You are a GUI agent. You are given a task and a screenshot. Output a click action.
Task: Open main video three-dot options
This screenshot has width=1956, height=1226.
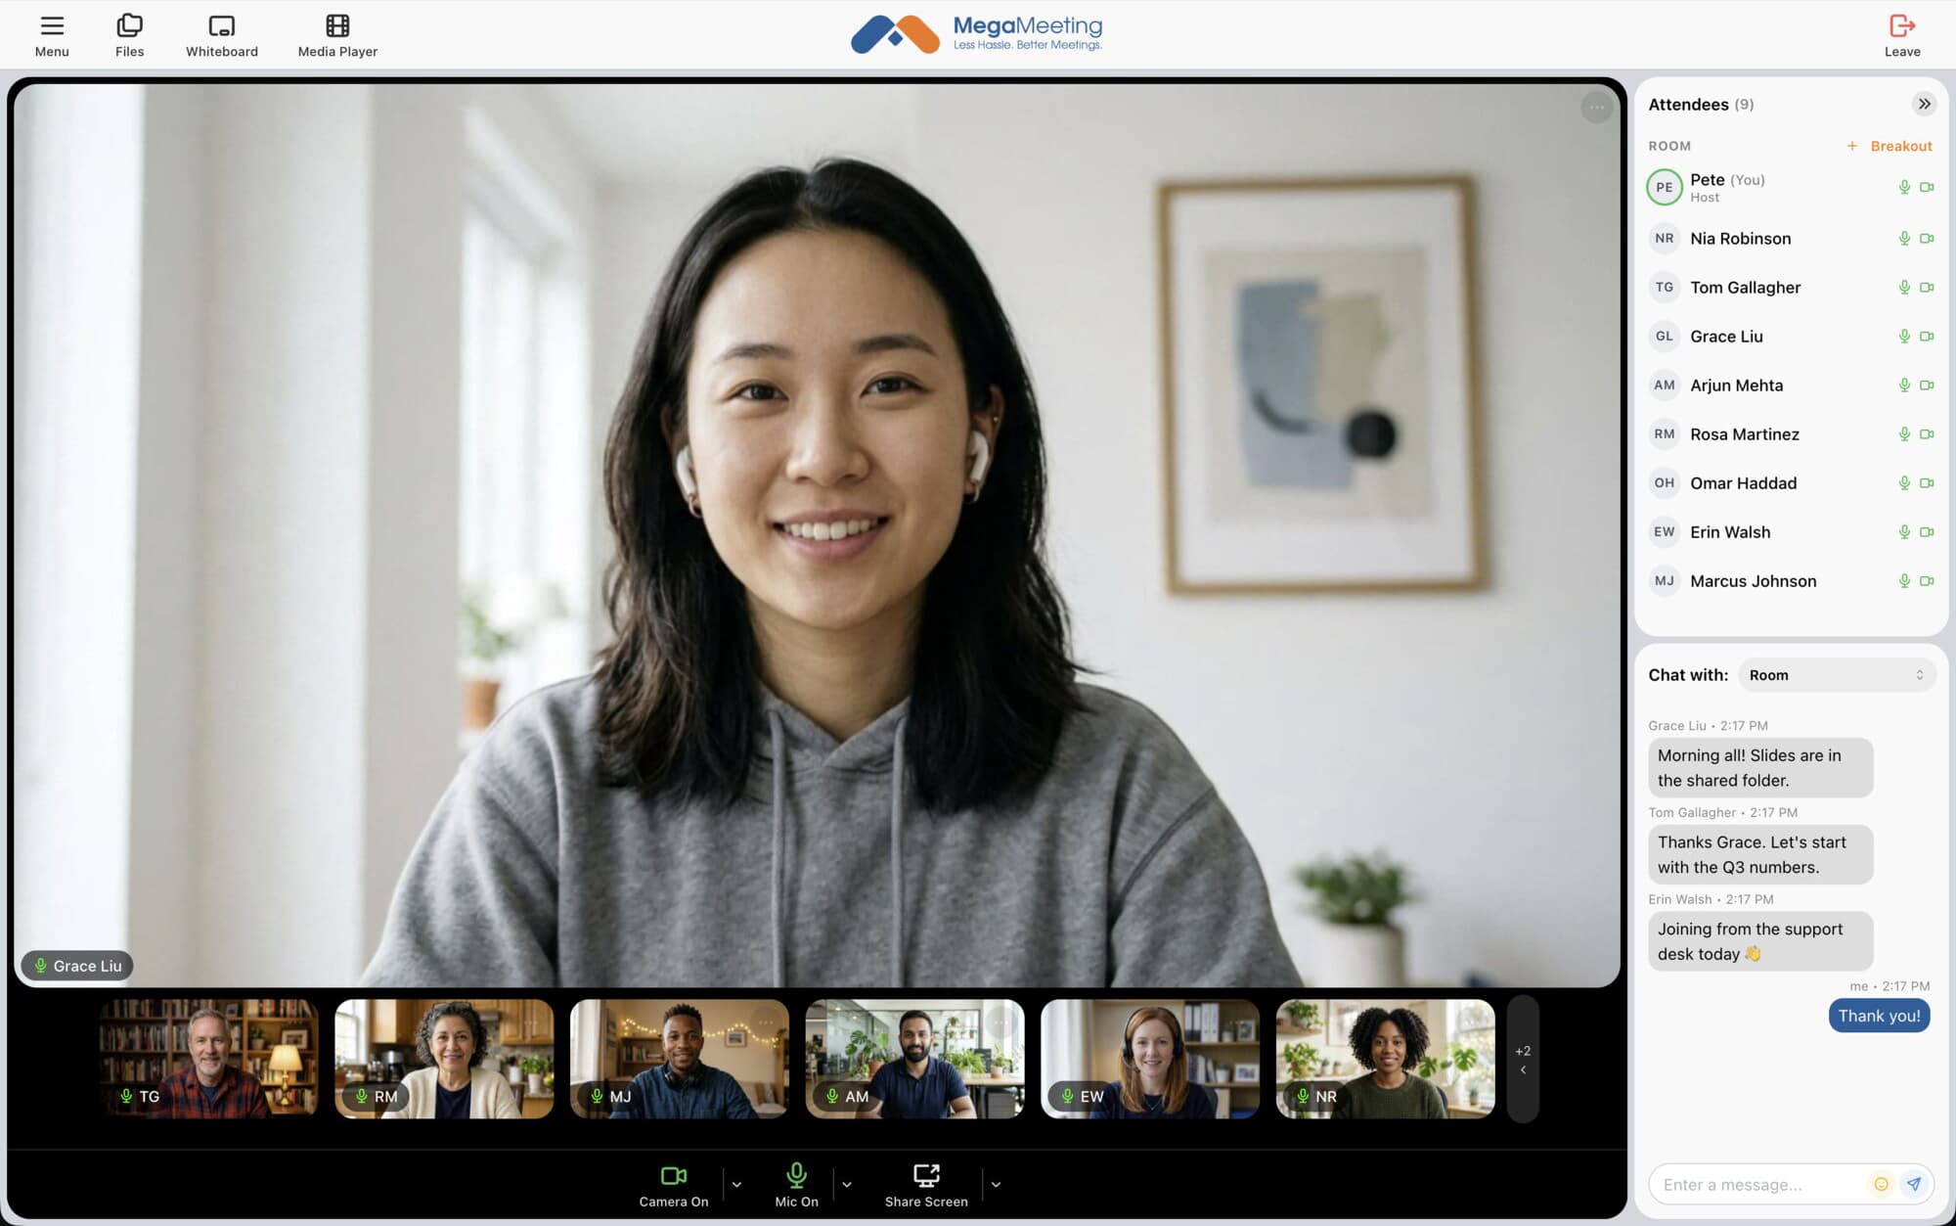pyautogui.click(x=1596, y=108)
